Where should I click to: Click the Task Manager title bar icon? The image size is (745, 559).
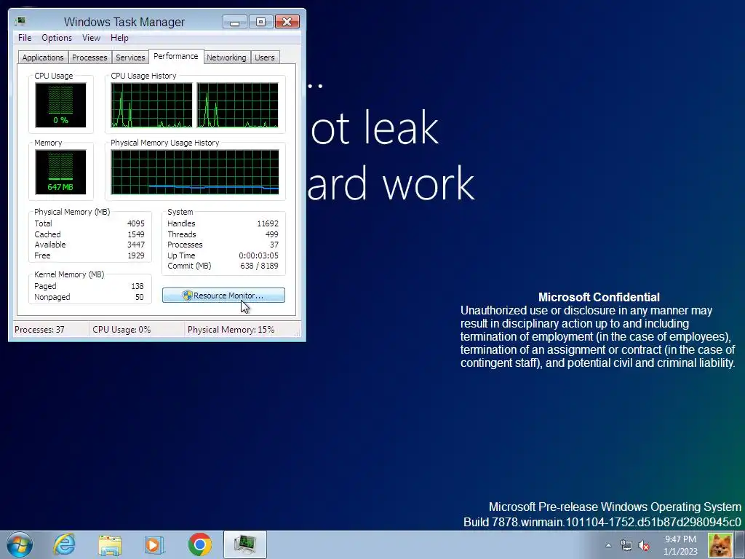pyautogui.click(x=20, y=21)
